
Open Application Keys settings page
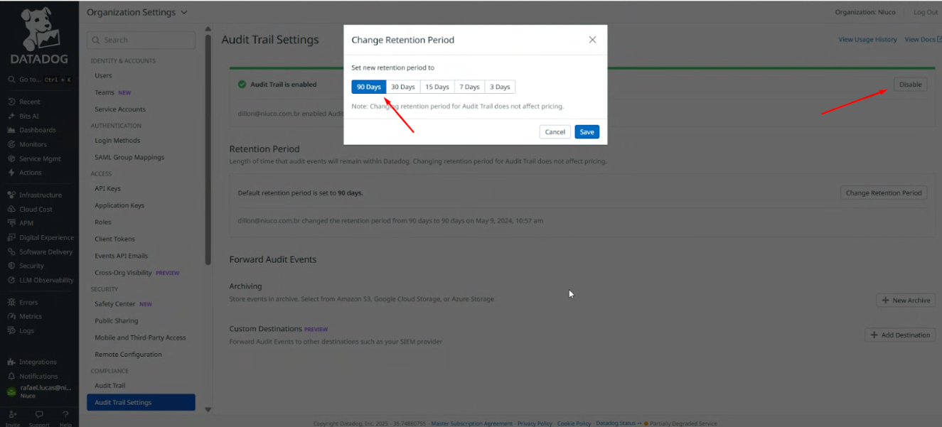pyautogui.click(x=119, y=205)
